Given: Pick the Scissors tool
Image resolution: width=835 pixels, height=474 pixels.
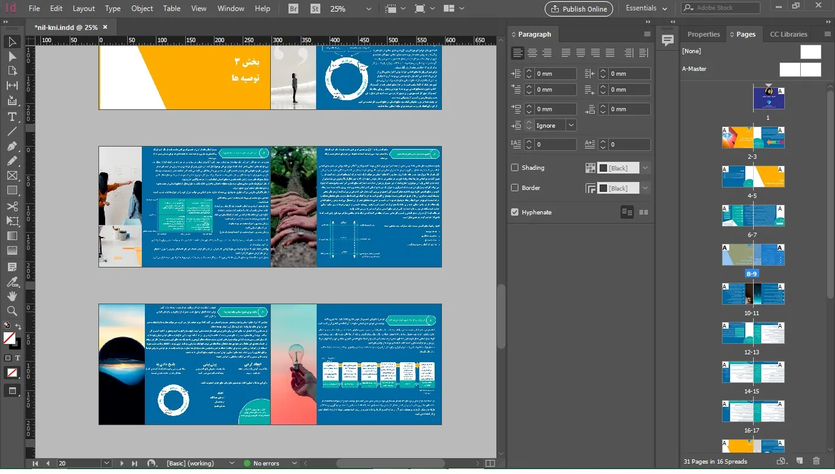Looking at the screenshot, I should [12, 206].
